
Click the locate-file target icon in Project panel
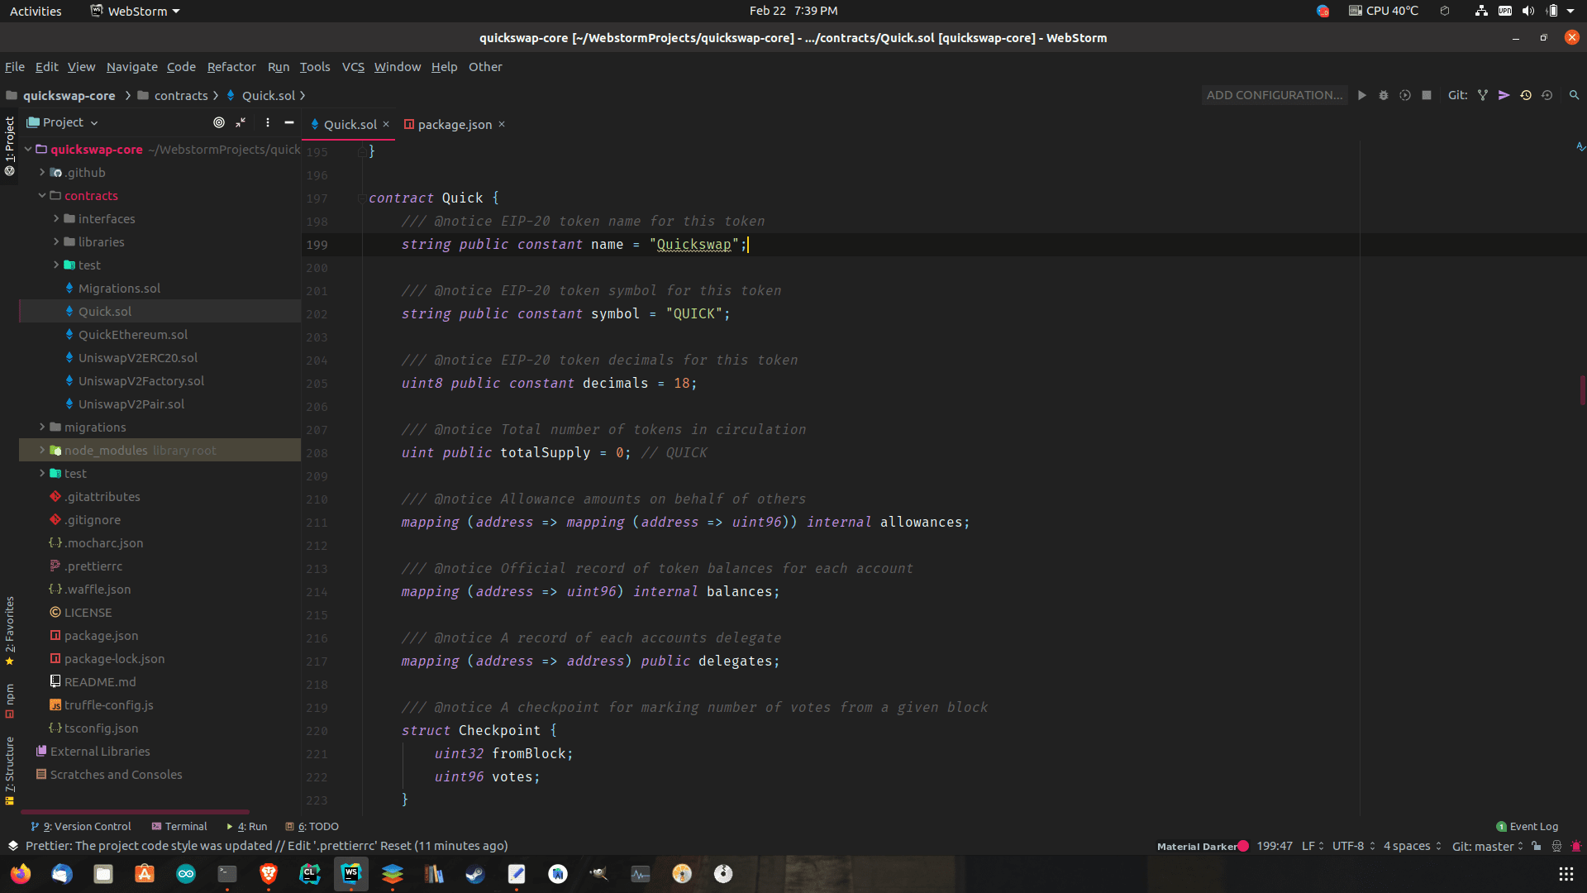coord(219,122)
